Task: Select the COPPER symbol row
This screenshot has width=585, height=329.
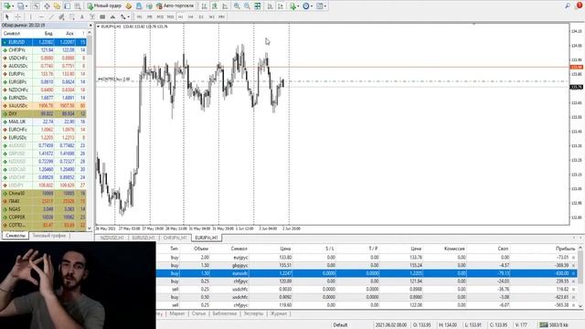Action: coord(44,218)
